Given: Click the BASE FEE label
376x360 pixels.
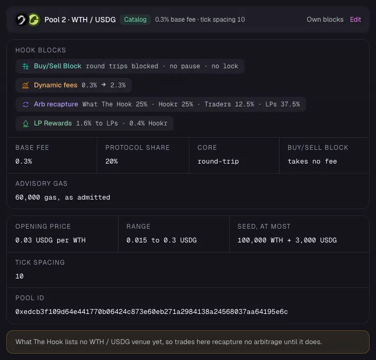Looking at the screenshot, I should tap(32, 148).
